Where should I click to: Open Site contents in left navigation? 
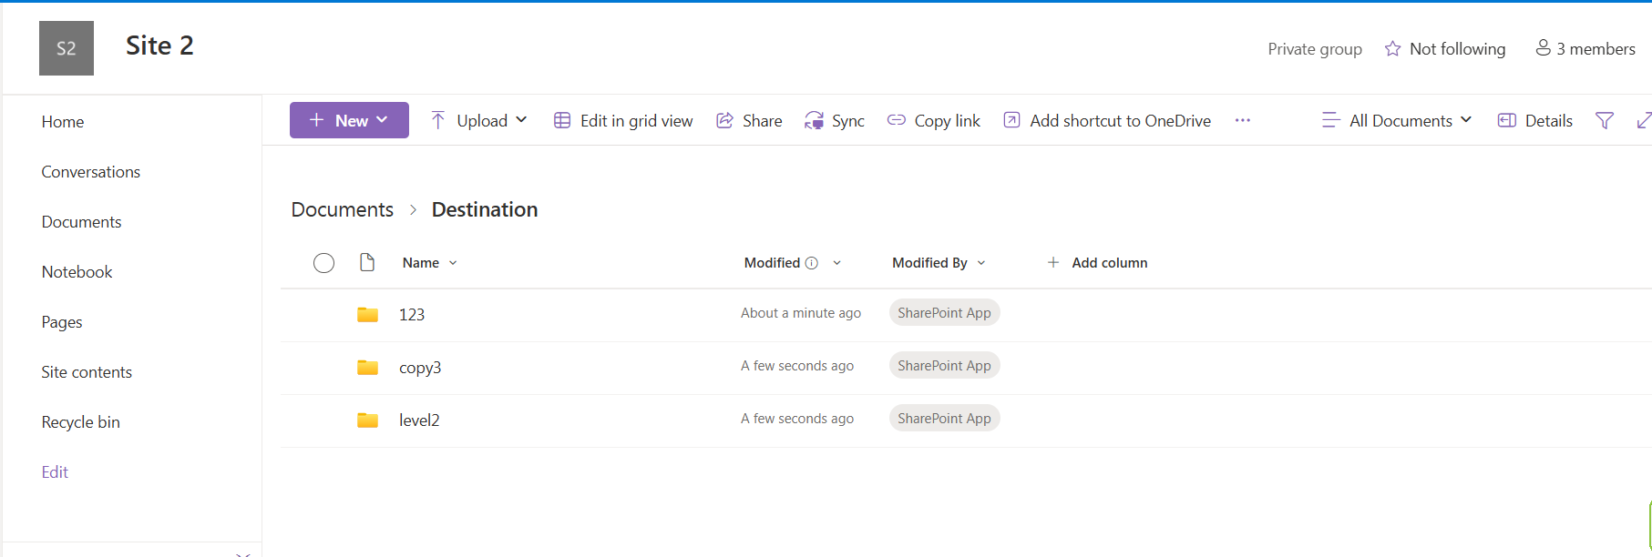(87, 372)
